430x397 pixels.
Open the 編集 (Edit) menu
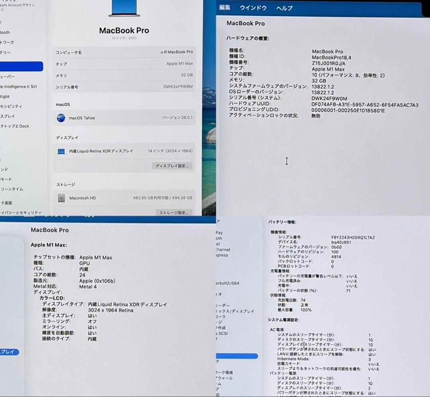(x=225, y=8)
